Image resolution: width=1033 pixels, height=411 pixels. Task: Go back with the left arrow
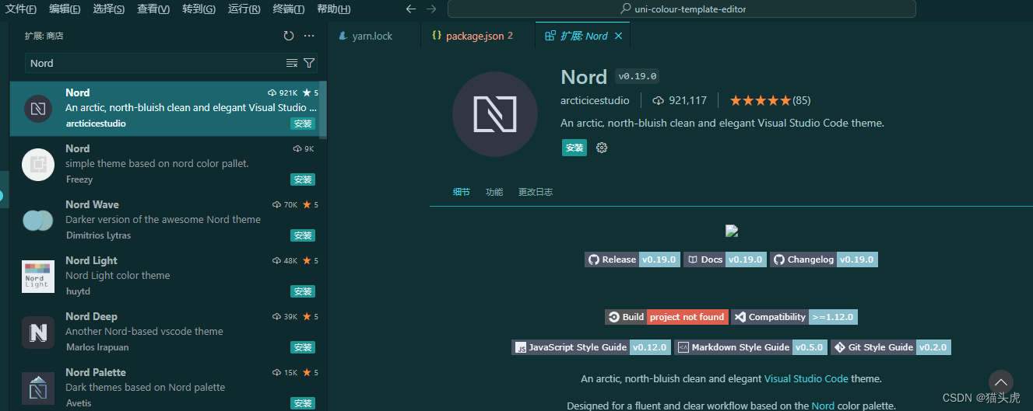coord(411,9)
